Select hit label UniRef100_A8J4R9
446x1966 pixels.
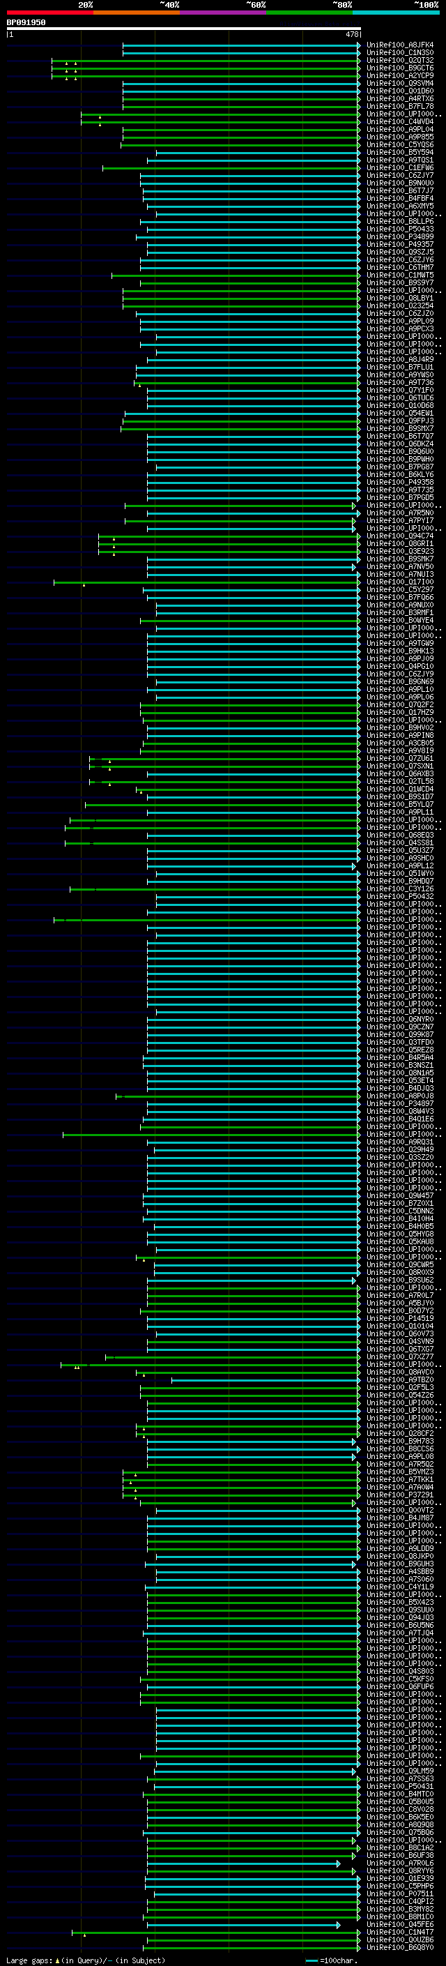point(400,359)
